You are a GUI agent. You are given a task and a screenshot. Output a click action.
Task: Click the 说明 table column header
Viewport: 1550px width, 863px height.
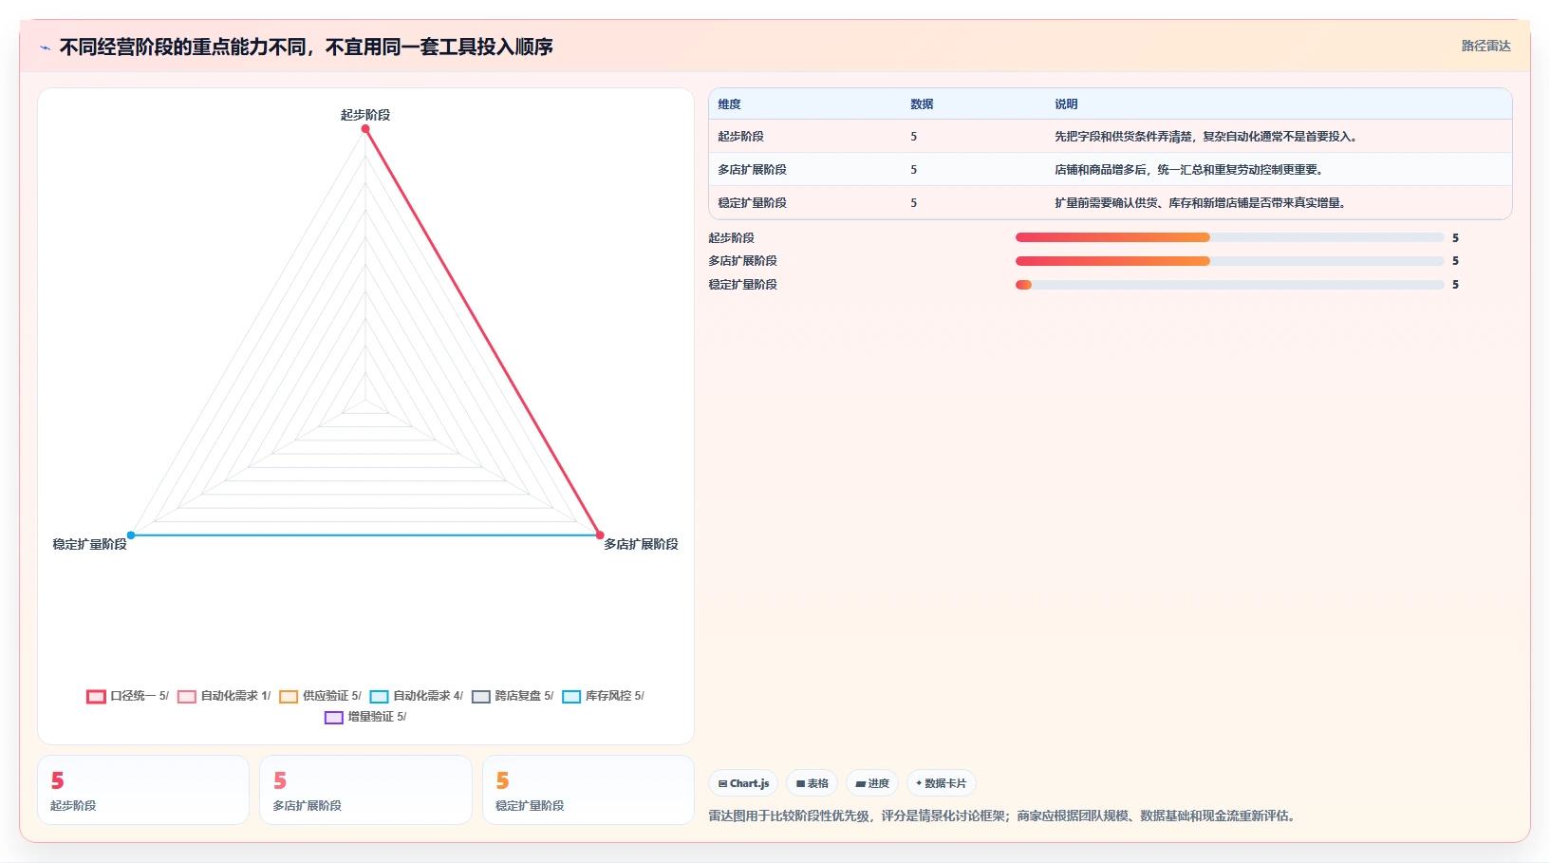(x=1066, y=104)
